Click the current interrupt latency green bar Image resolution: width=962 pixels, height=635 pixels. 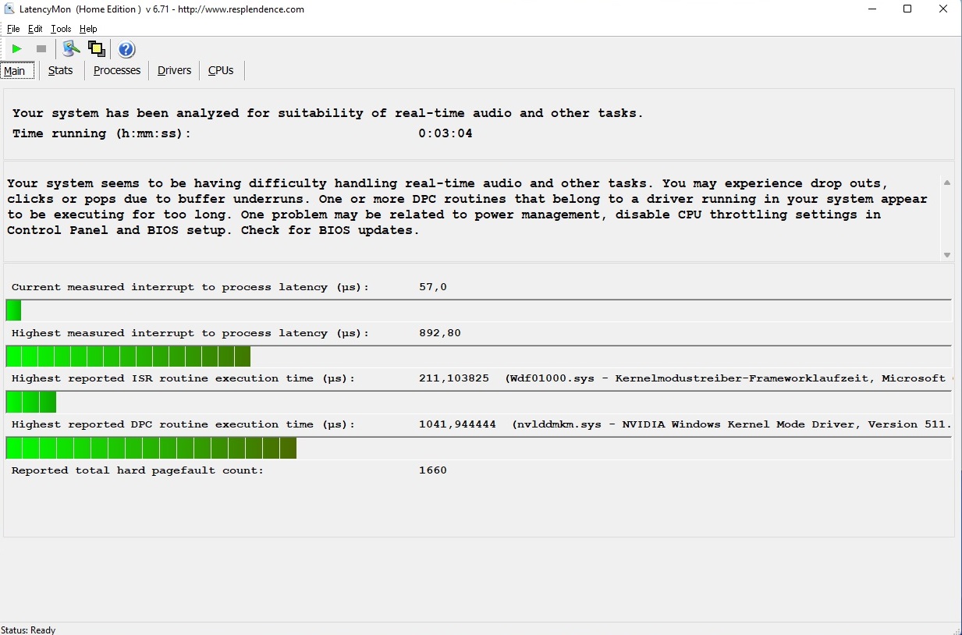point(13,310)
